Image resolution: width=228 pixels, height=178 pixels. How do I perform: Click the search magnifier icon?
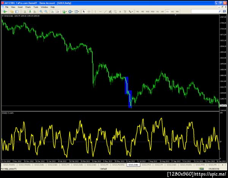[220, 11]
